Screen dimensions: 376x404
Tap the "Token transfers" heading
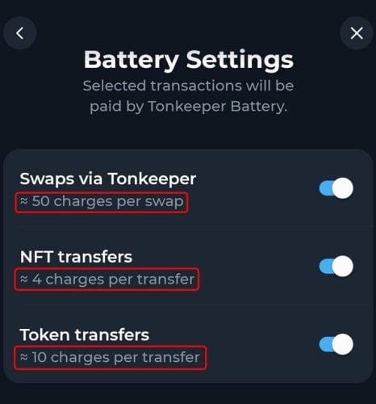85,335
